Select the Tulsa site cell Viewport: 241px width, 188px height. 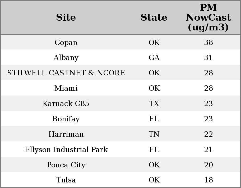click(x=66, y=180)
